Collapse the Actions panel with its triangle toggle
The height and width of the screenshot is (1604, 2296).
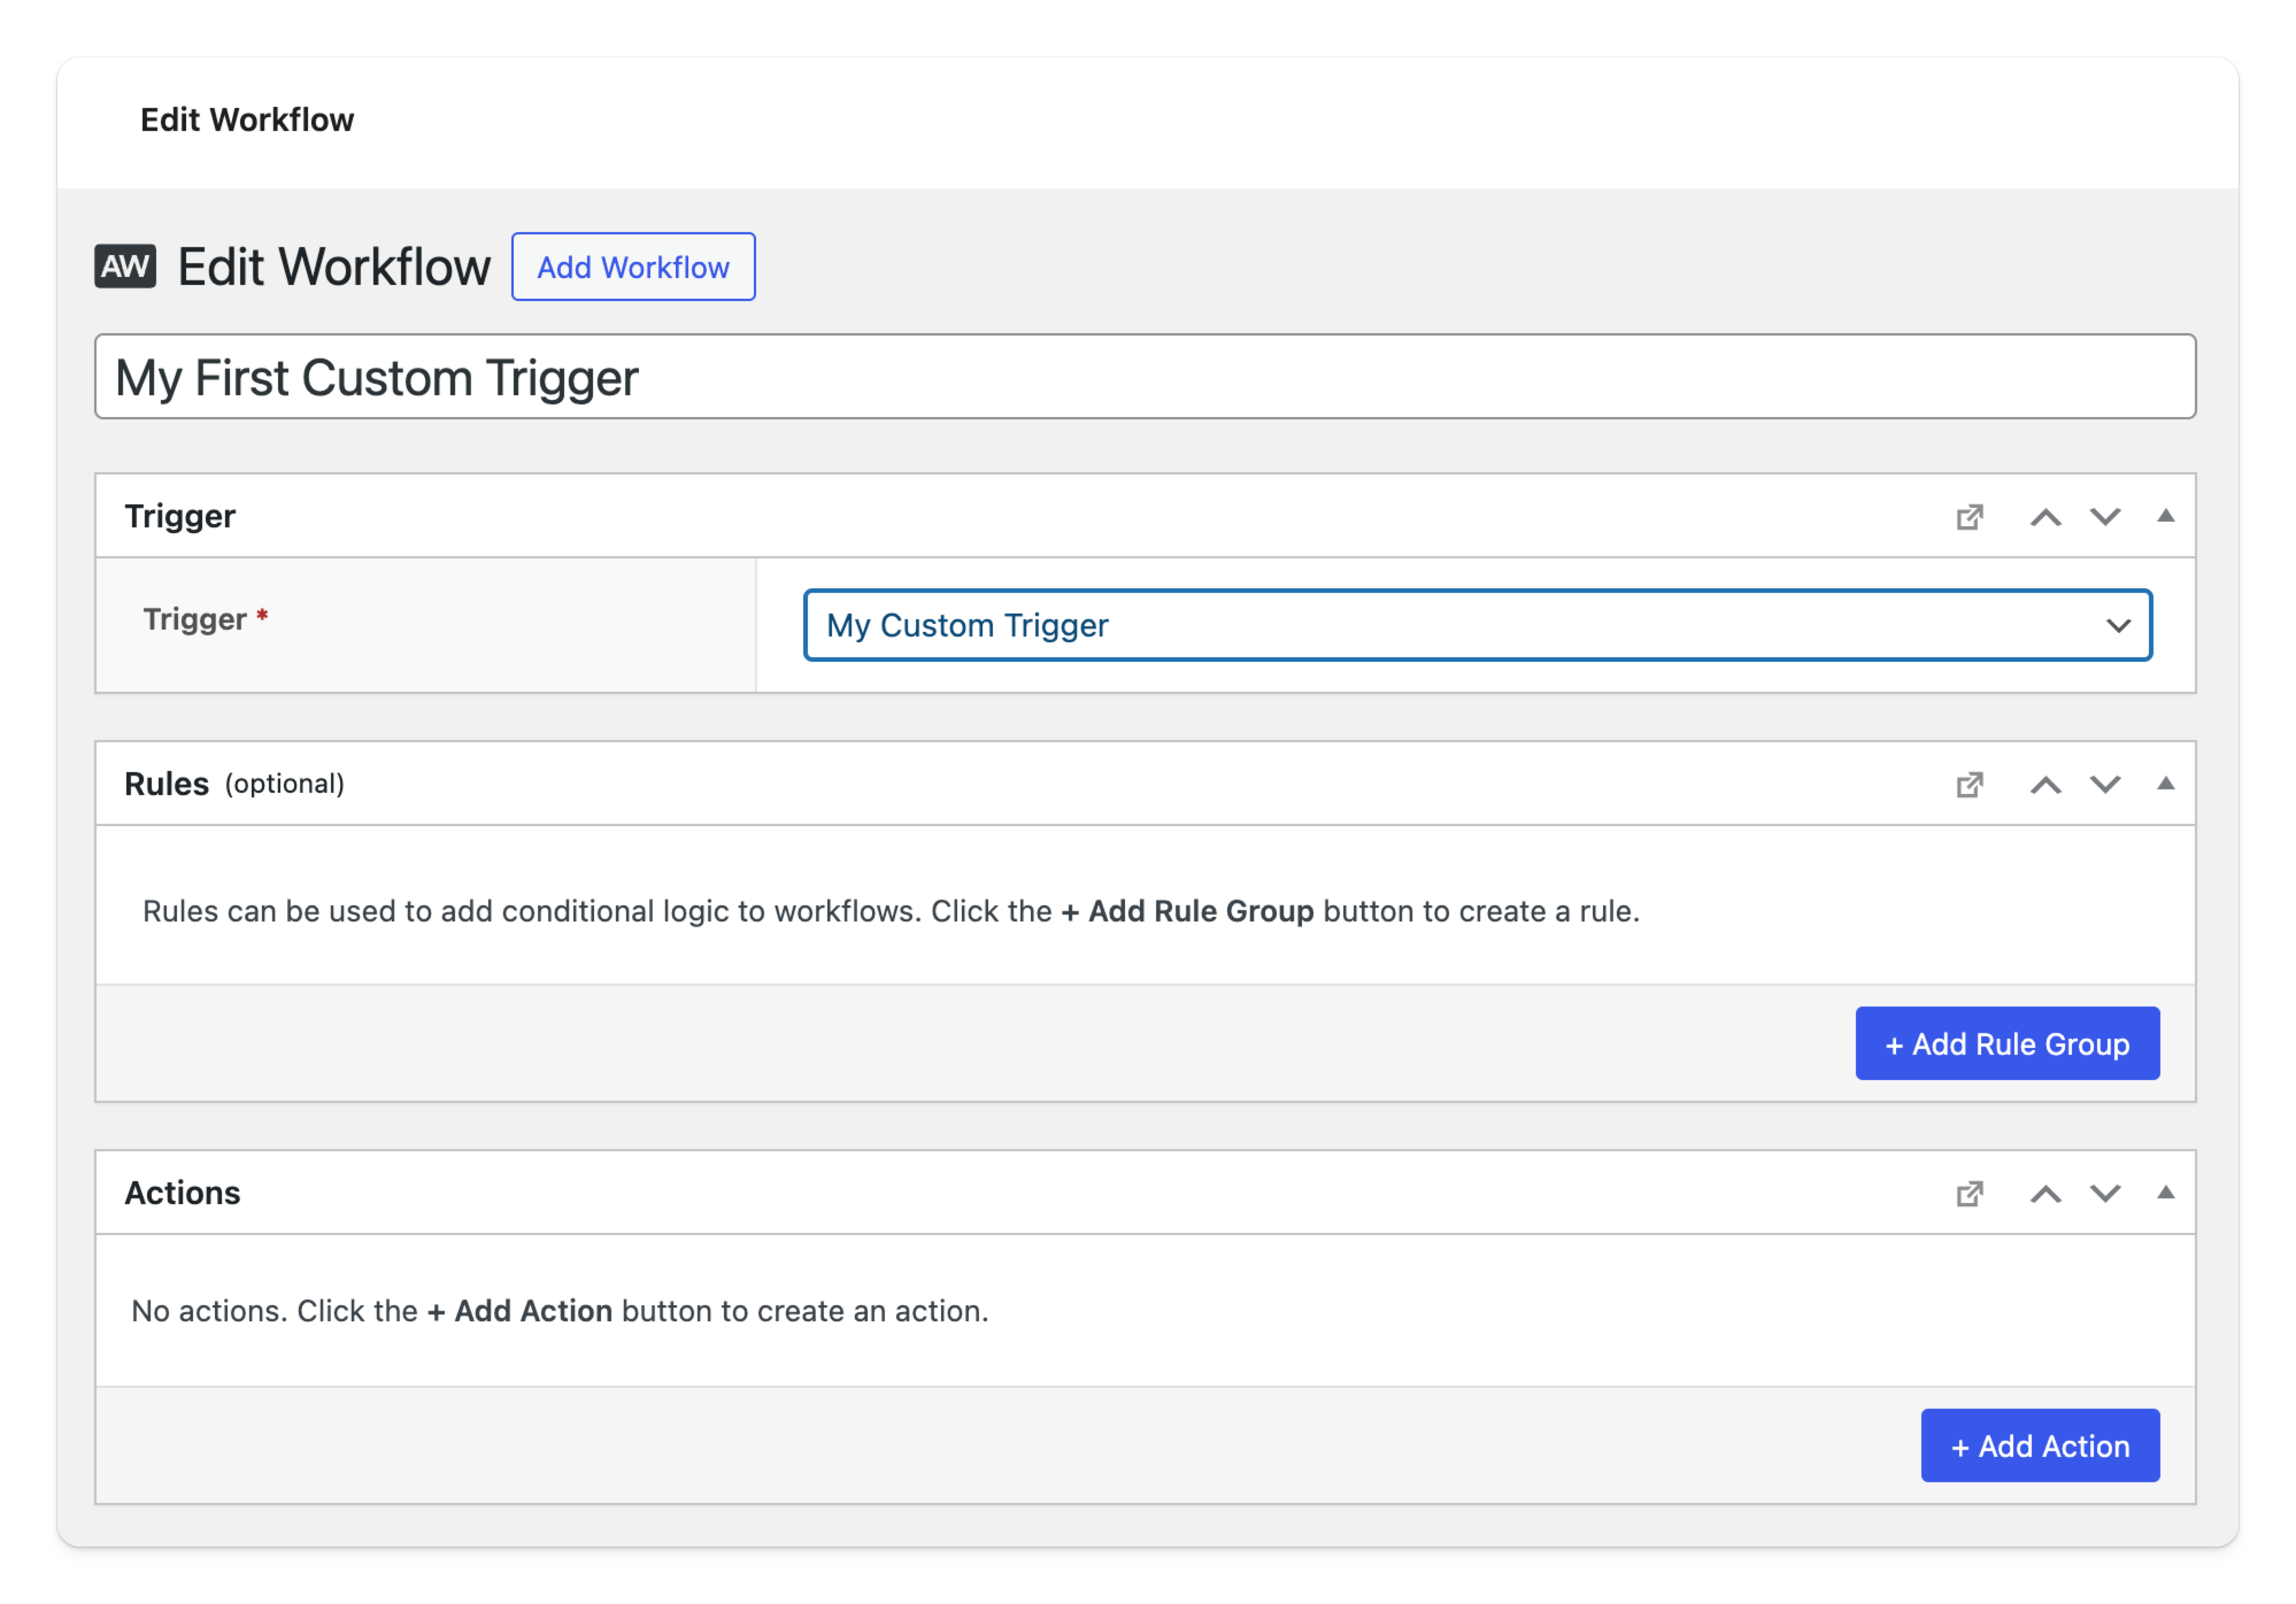(x=2167, y=1193)
